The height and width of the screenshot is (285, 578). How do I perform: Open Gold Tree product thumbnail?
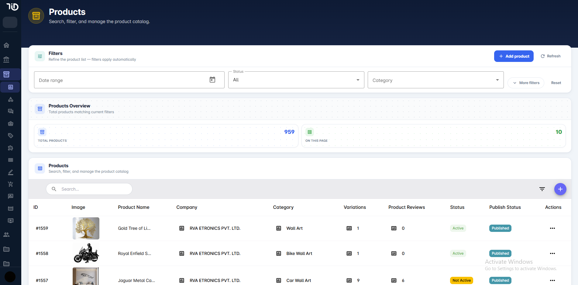pos(86,228)
